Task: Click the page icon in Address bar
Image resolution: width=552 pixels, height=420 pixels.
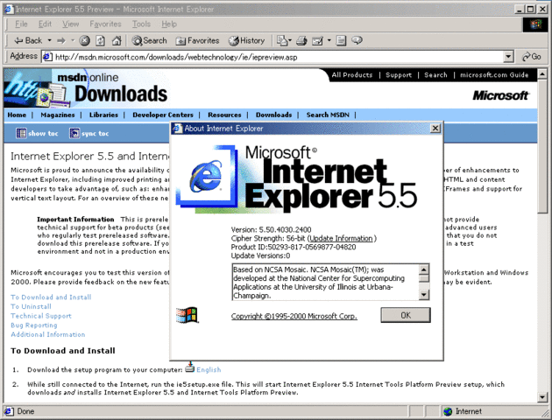Action: point(47,57)
